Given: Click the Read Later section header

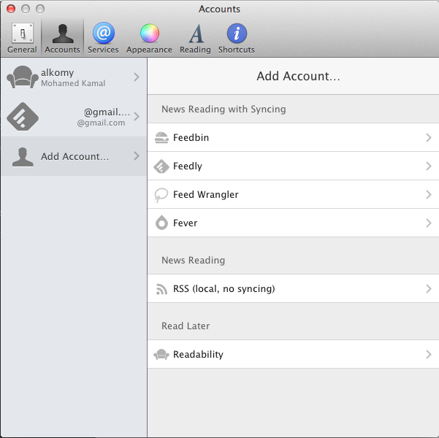Looking at the screenshot, I should pyautogui.click(x=186, y=326).
